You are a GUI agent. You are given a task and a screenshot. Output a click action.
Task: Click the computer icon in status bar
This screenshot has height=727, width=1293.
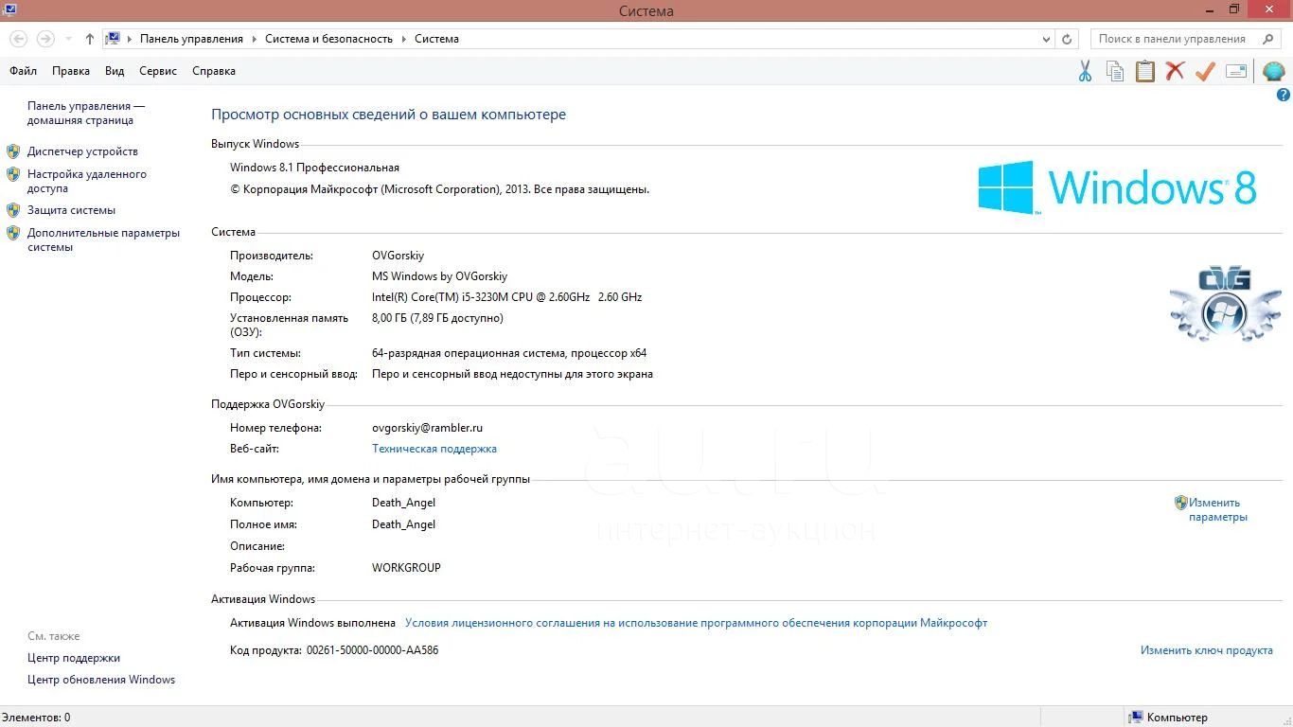(1136, 718)
